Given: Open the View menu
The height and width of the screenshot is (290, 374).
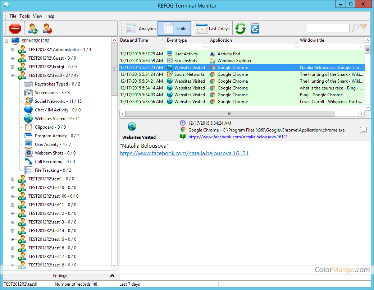Looking at the screenshot, I should point(37,16).
